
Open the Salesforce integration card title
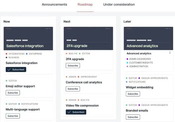[22, 63]
